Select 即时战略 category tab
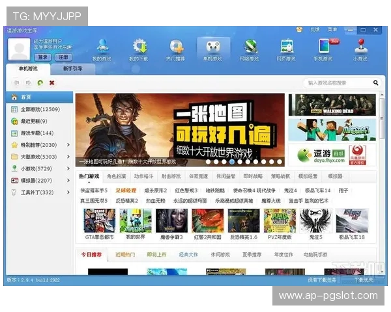 point(253,176)
